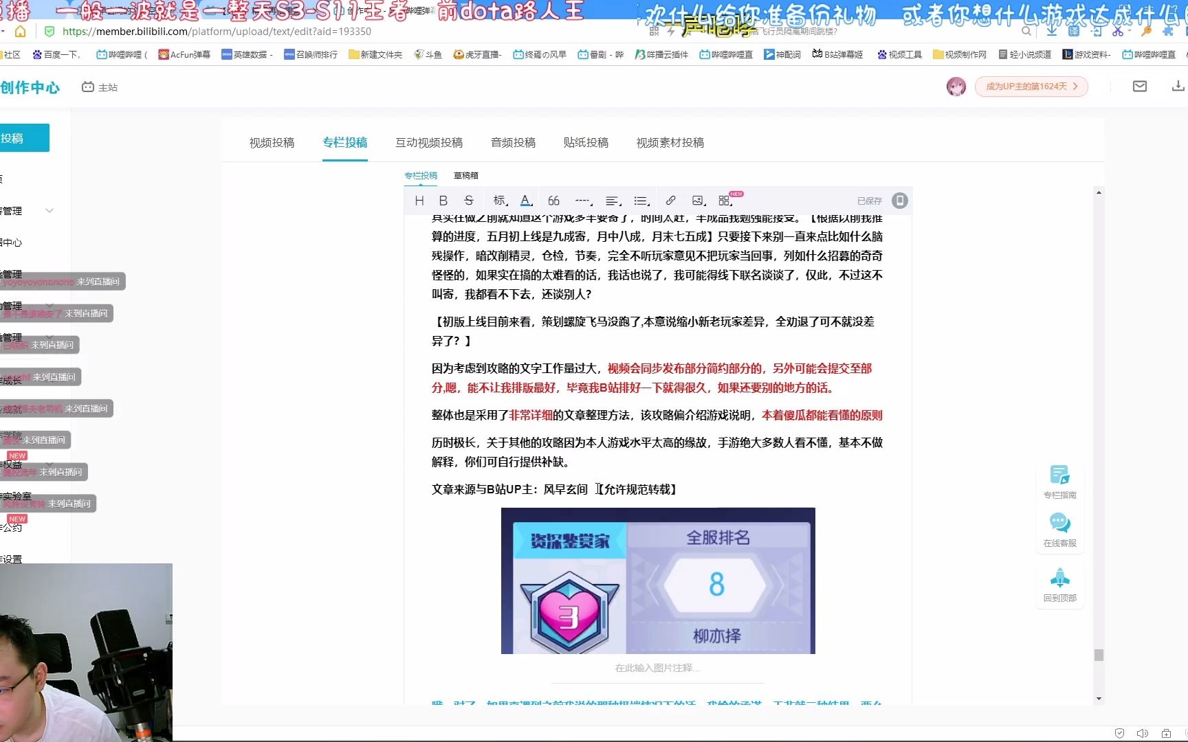
Task: Open the messages envelope icon
Action: (x=1140, y=86)
